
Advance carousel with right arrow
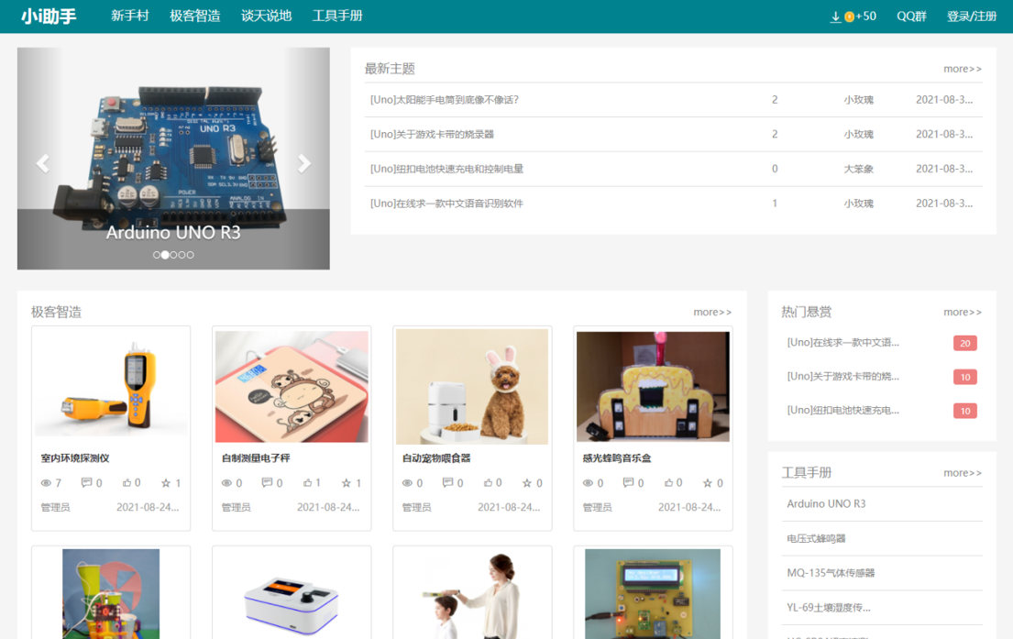[304, 163]
